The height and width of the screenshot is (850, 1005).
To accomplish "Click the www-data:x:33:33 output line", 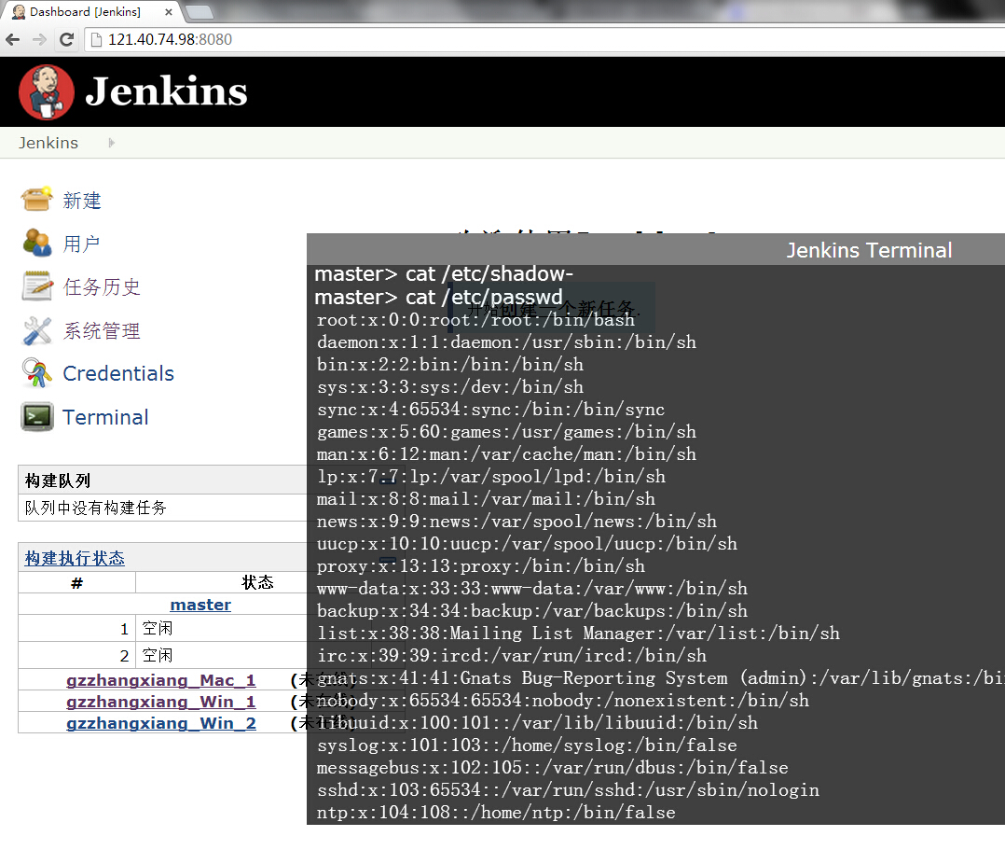I will pyautogui.click(x=532, y=588).
